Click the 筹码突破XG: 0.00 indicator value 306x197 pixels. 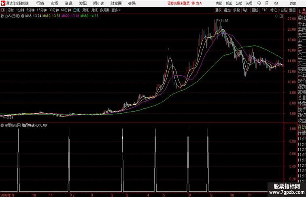click(34, 125)
